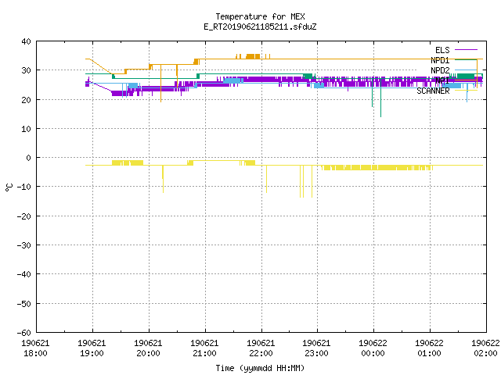Viewport: 501px width, 375px height.
Task: Click the y-axis label -60
Action: point(24,333)
